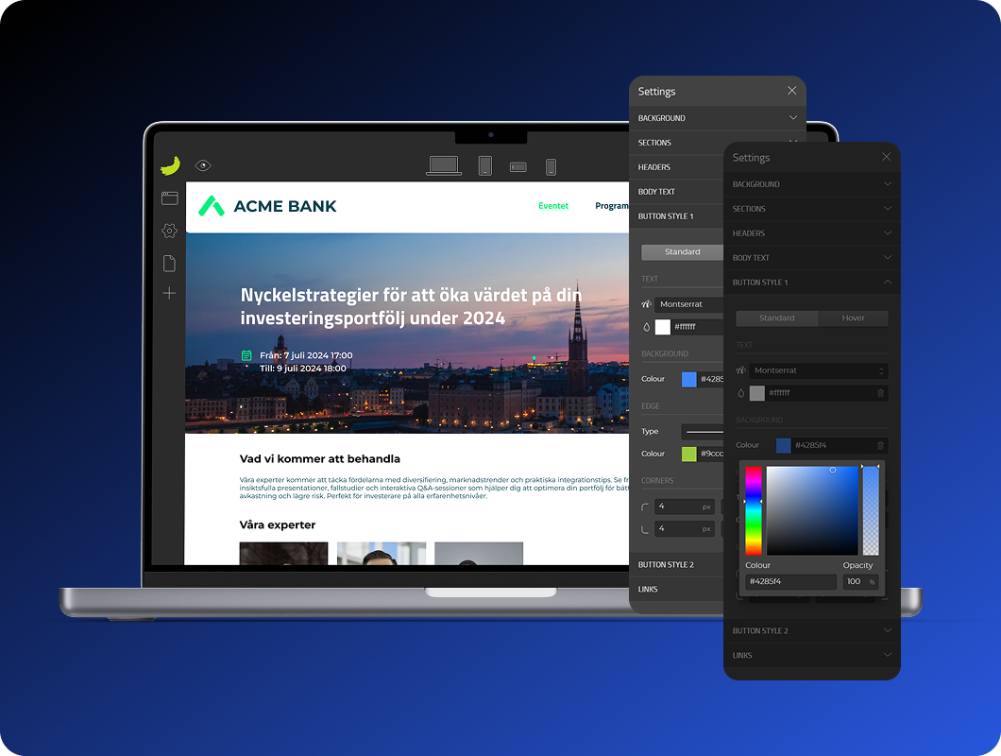Expand BUTTON STYLE 2 in front Settings panel
This screenshot has height=756, width=1001.
[888, 630]
